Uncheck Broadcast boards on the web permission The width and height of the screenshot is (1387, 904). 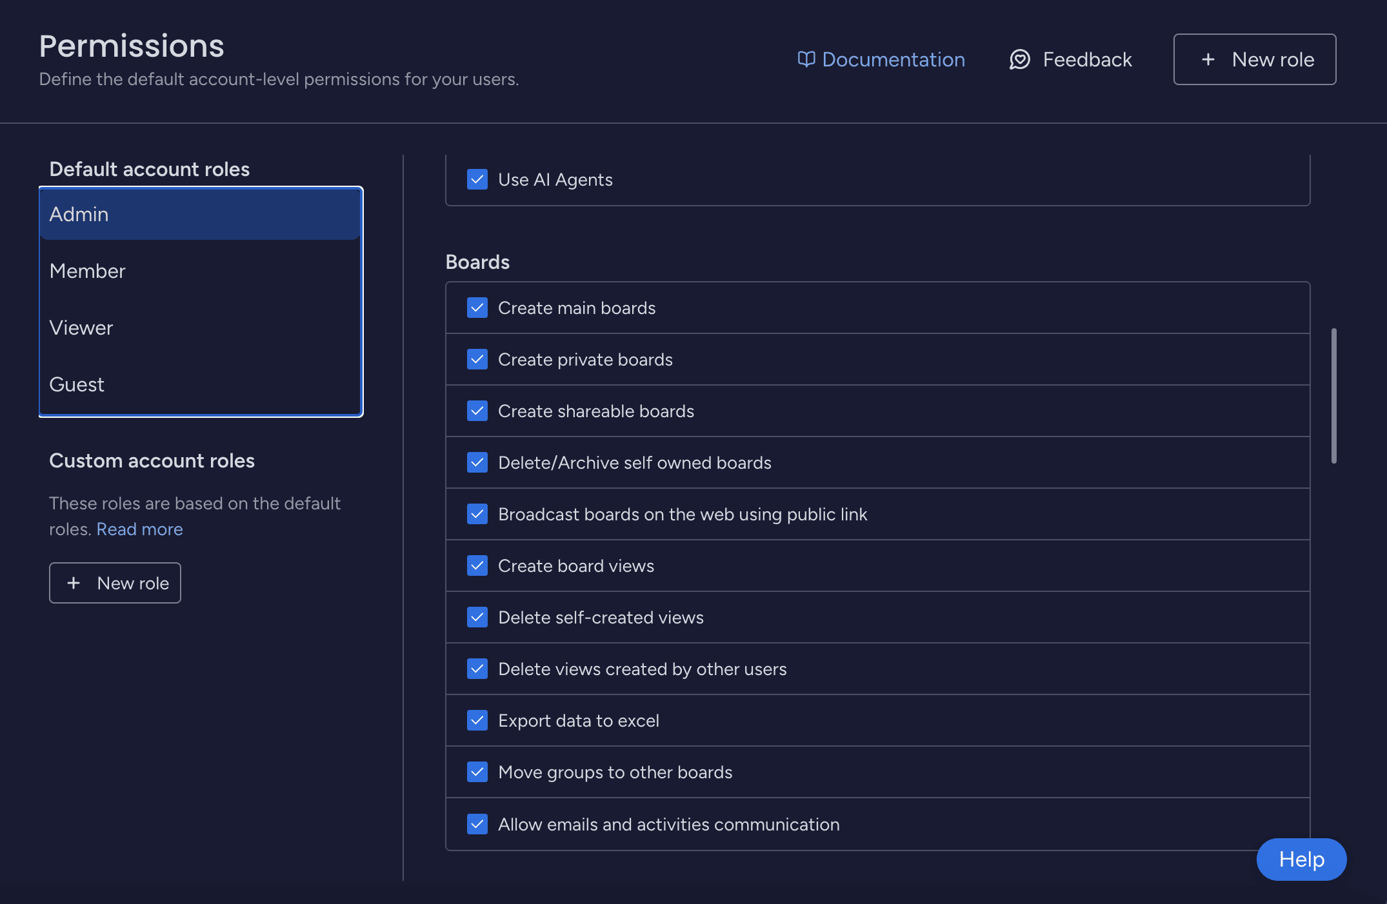[477, 514]
